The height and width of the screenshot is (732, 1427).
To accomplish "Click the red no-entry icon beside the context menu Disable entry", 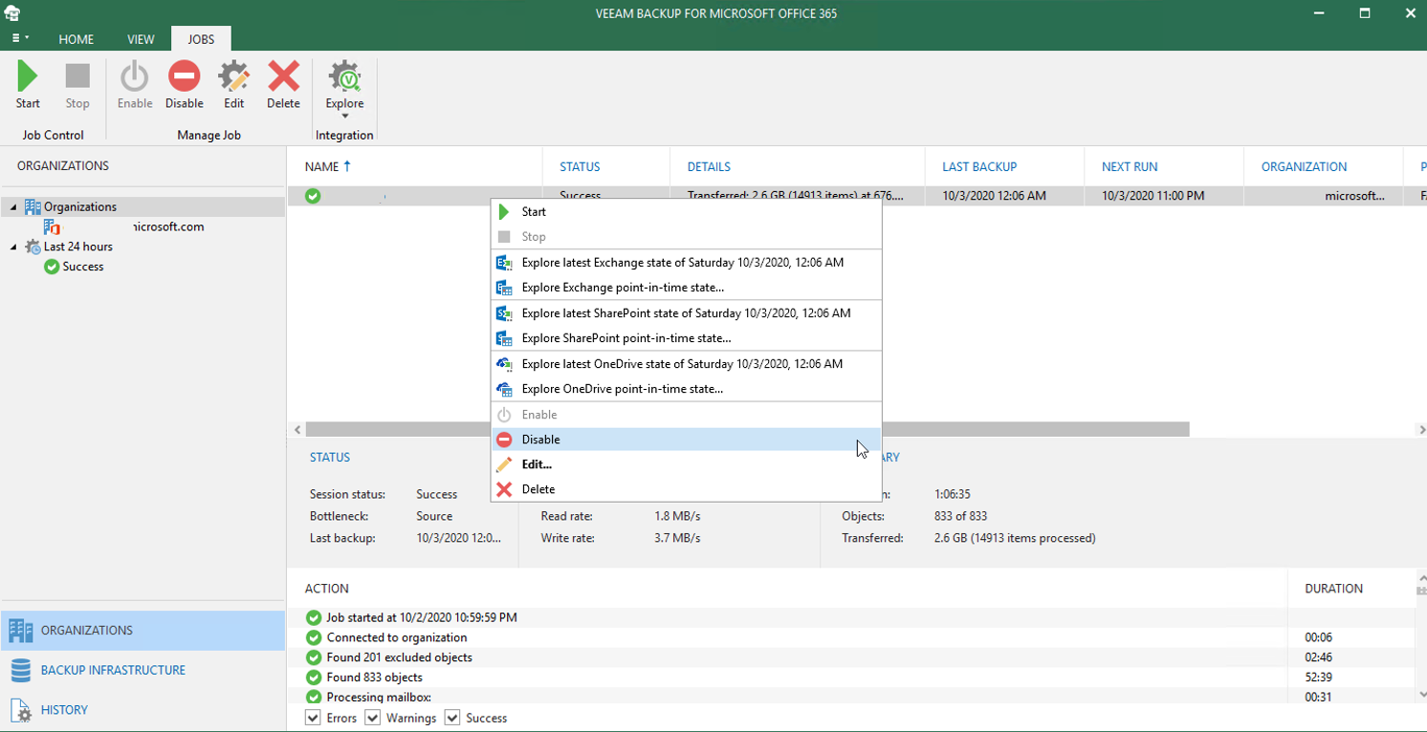I will [504, 440].
